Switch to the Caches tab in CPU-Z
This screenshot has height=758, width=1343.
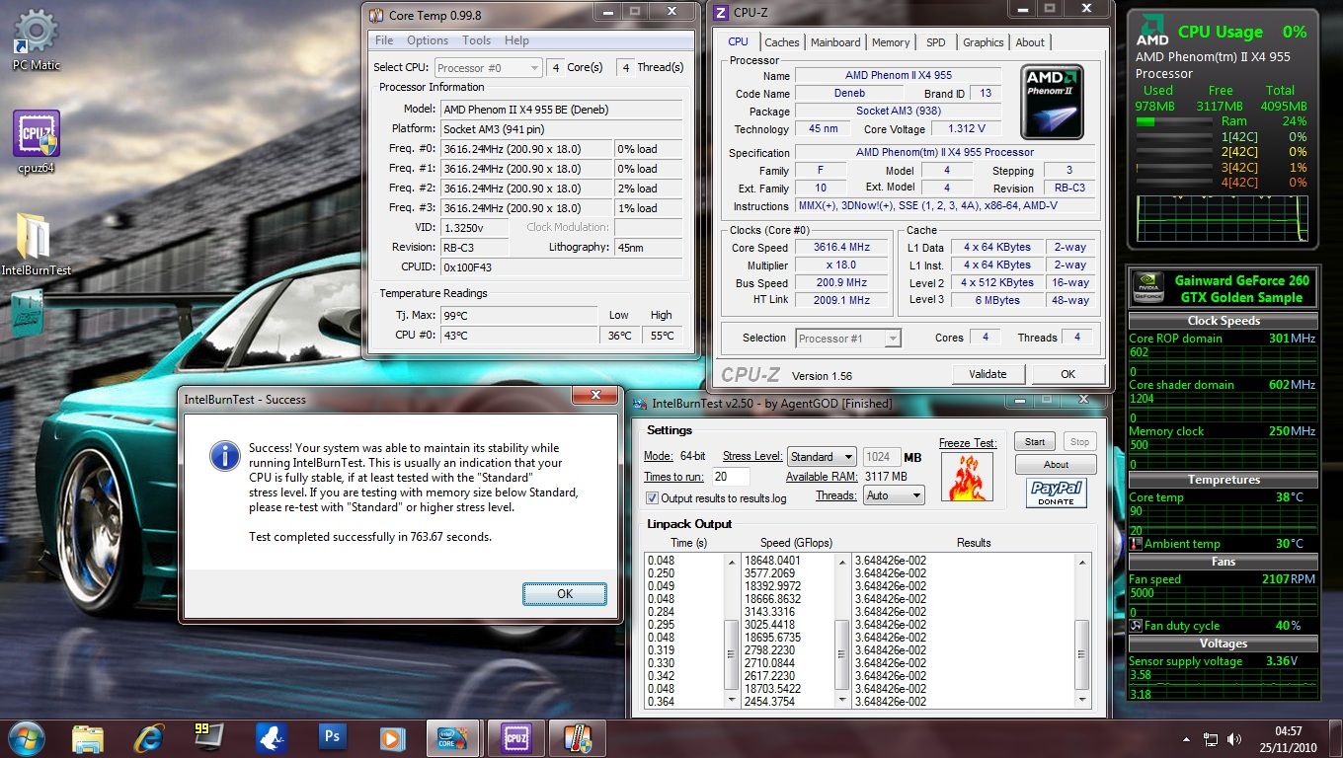[782, 42]
